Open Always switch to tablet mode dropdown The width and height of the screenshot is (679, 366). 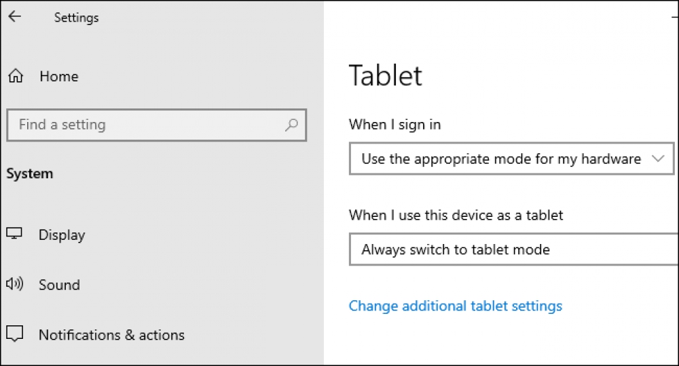(514, 249)
